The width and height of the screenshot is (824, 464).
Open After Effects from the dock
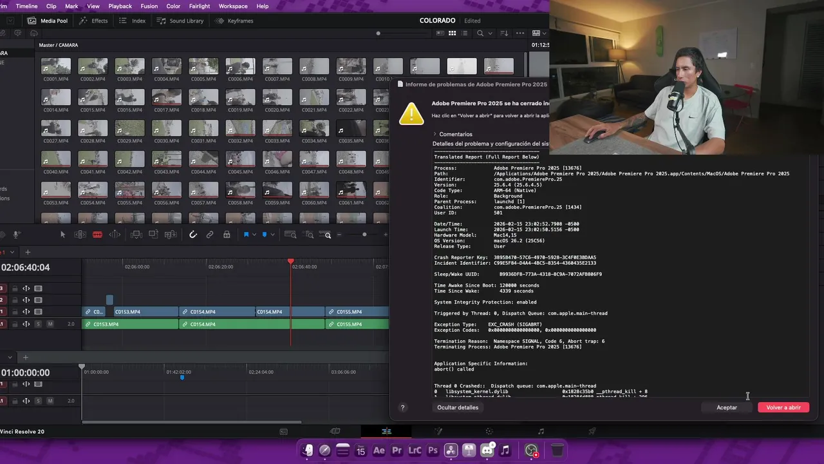pos(379,450)
